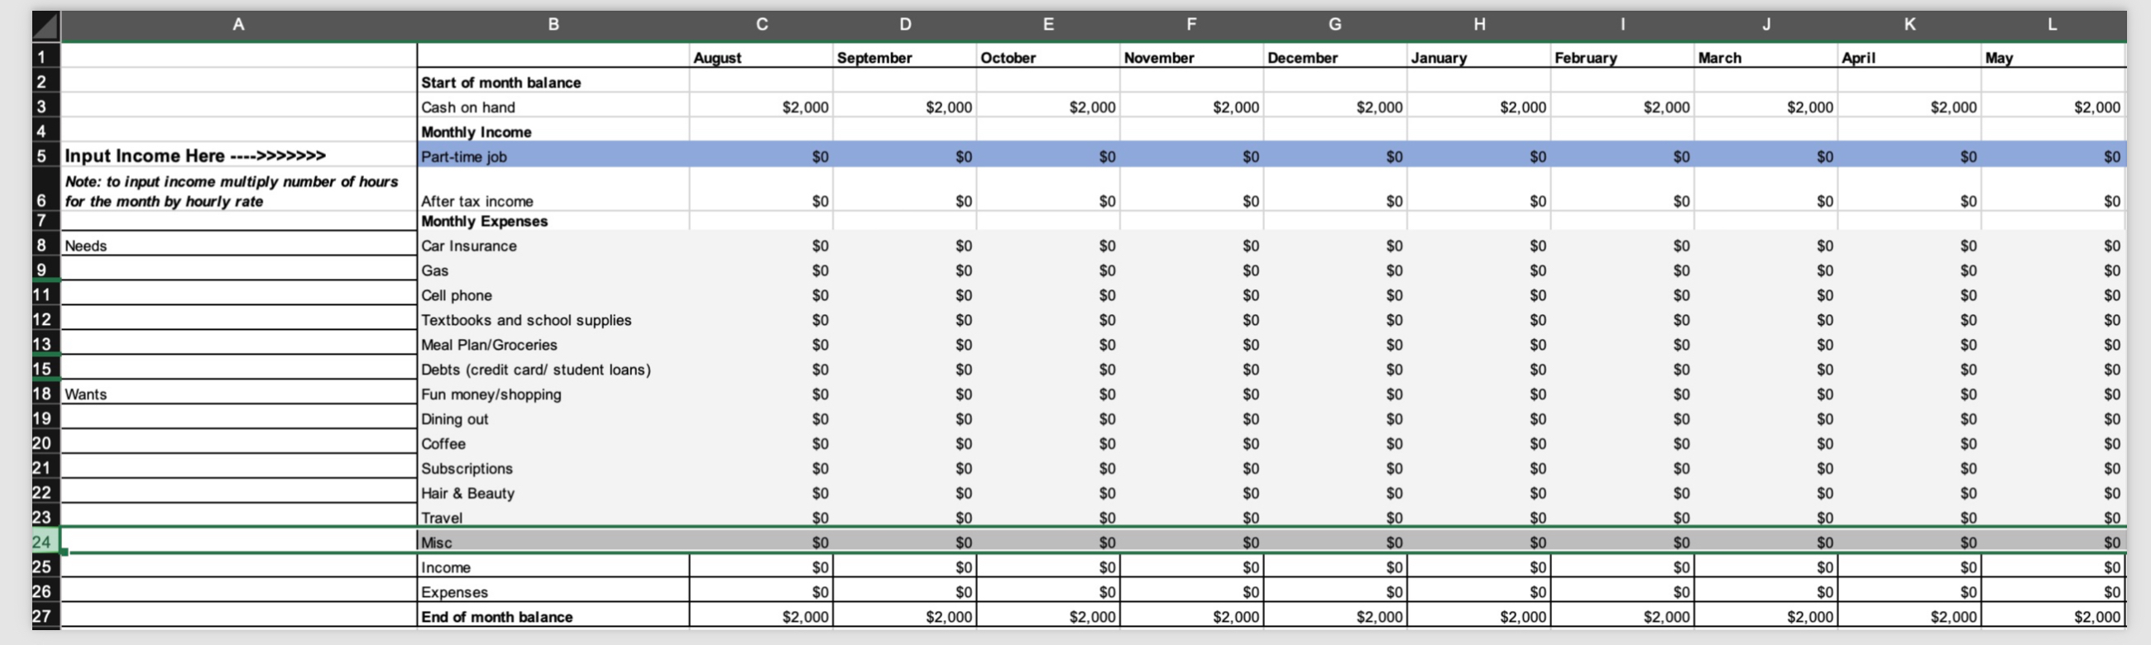Image resolution: width=2151 pixels, height=645 pixels.
Task: Click the December month cell
Action: tap(1335, 57)
